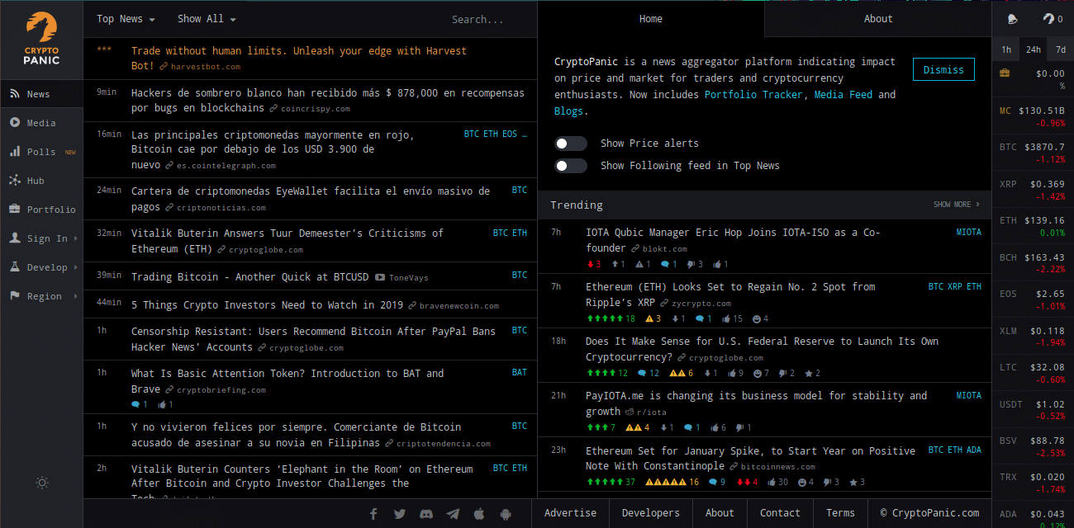
Task: Click the XRP price row $0.369
Action: [x=1033, y=191]
